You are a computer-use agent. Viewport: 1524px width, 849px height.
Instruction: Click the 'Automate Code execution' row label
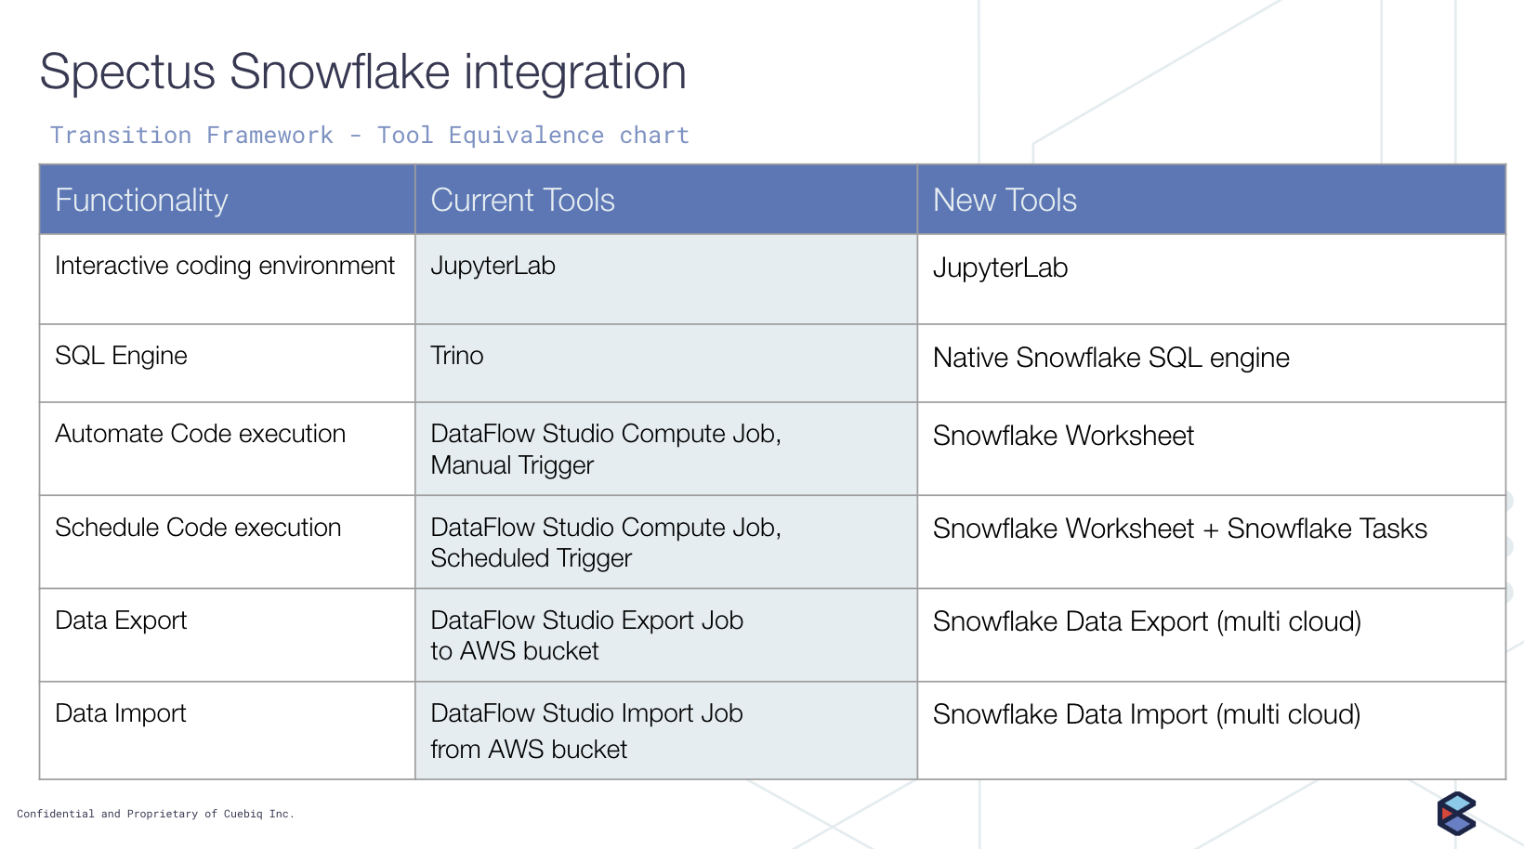pyautogui.click(x=200, y=434)
